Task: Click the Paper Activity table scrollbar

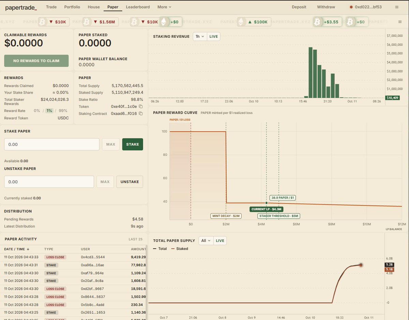Action: click(147, 282)
